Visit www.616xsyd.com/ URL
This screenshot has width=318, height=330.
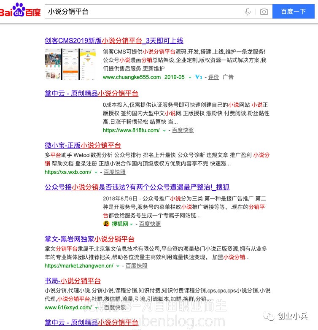coord(68,308)
